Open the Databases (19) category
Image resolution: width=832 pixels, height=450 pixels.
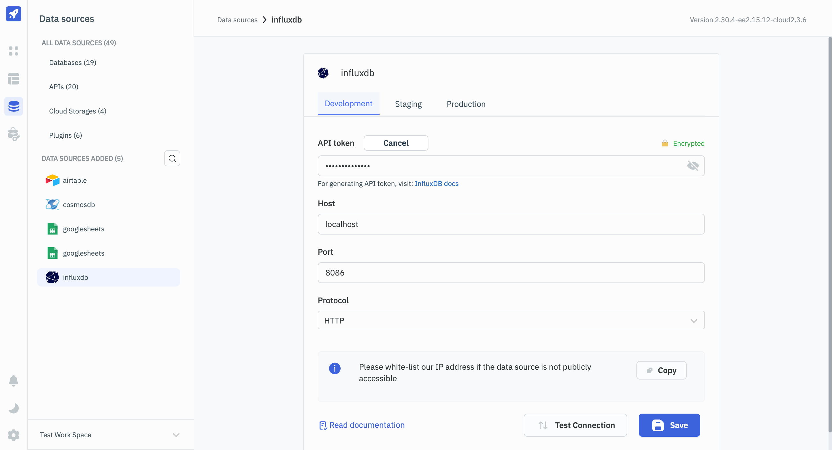pyautogui.click(x=72, y=62)
